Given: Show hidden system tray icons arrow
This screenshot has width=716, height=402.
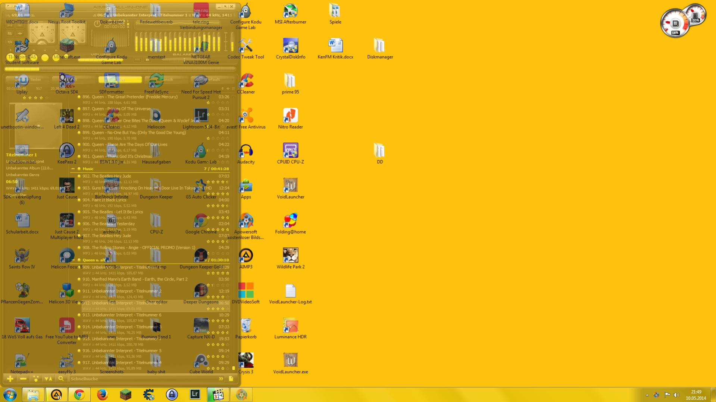Looking at the screenshot, I should pyautogui.click(x=647, y=395).
